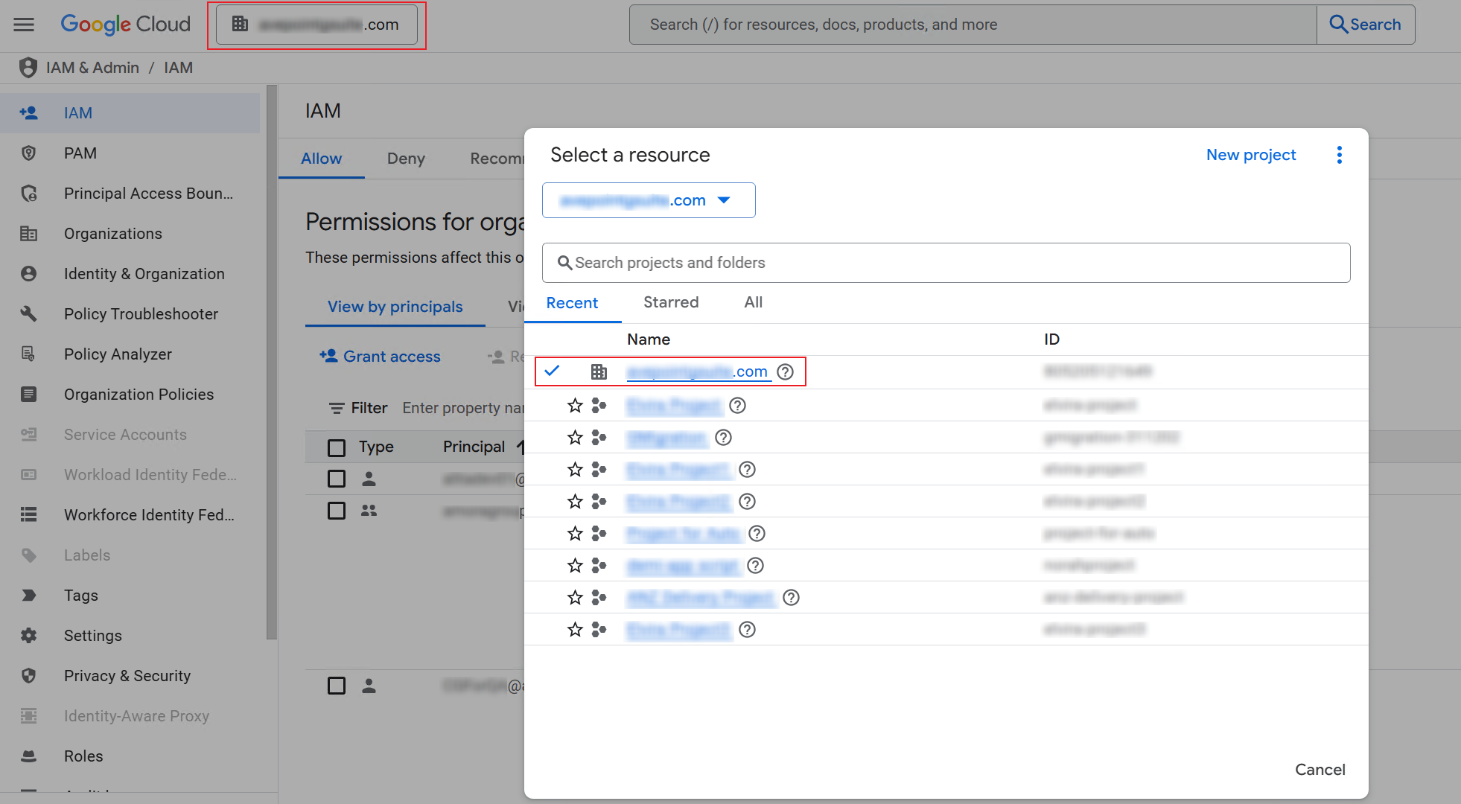Open the organization selector in the top bar

point(316,24)
